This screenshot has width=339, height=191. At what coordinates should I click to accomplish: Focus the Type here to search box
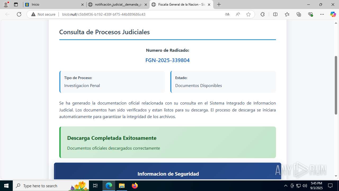pyautogui.click(x=51, y=186)
